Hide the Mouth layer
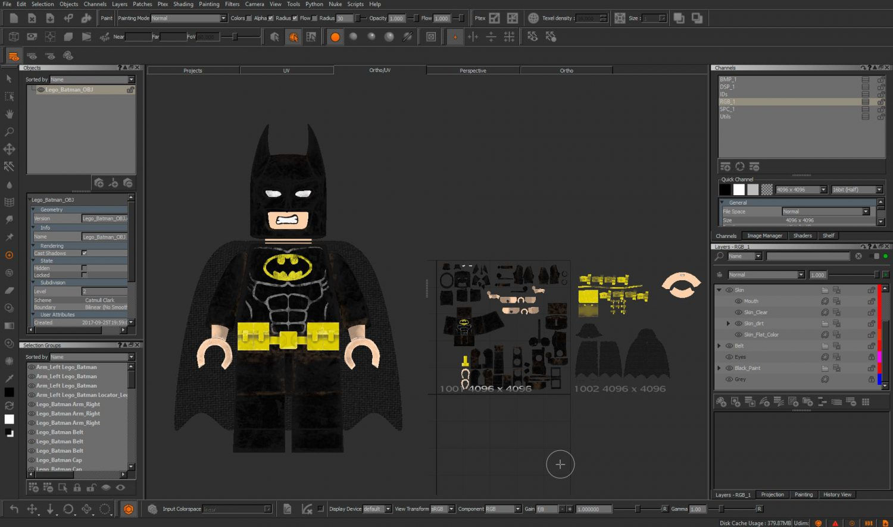893x527 pixels. [738, 301]
